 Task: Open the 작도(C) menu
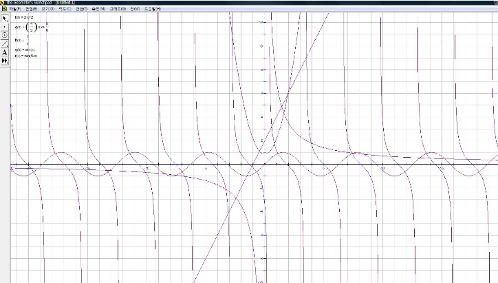[x=65, y=9]
